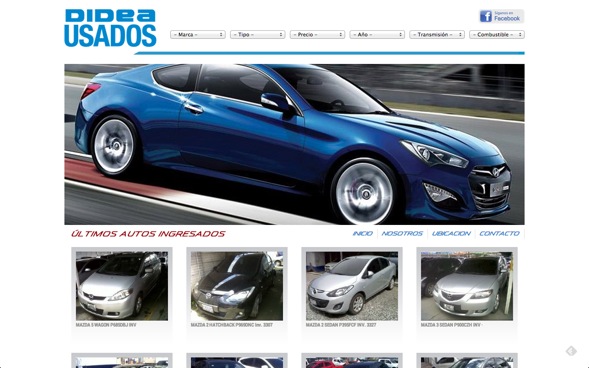Expand the Combustible dropdown filter

(x=497, y=34)
